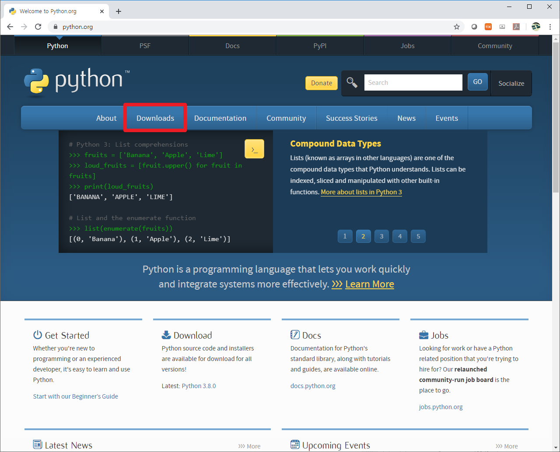Open Start with our Beginner's Guide
The height and width of the screenshot is (452, 560).
[76, 396]
